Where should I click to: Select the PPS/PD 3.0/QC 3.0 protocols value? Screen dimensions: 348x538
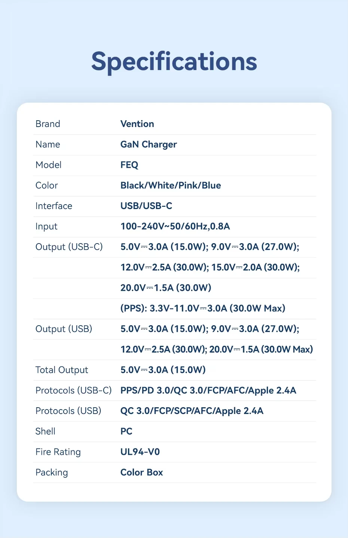click(208, 390)
